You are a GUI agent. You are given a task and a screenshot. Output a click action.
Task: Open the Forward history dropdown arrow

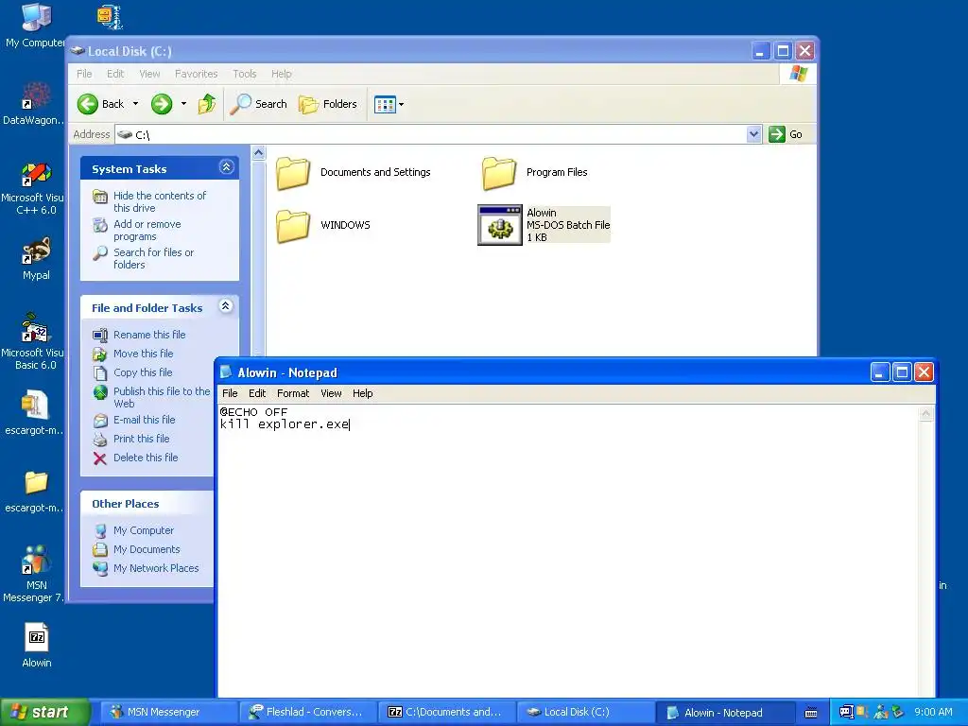point(183,104)
